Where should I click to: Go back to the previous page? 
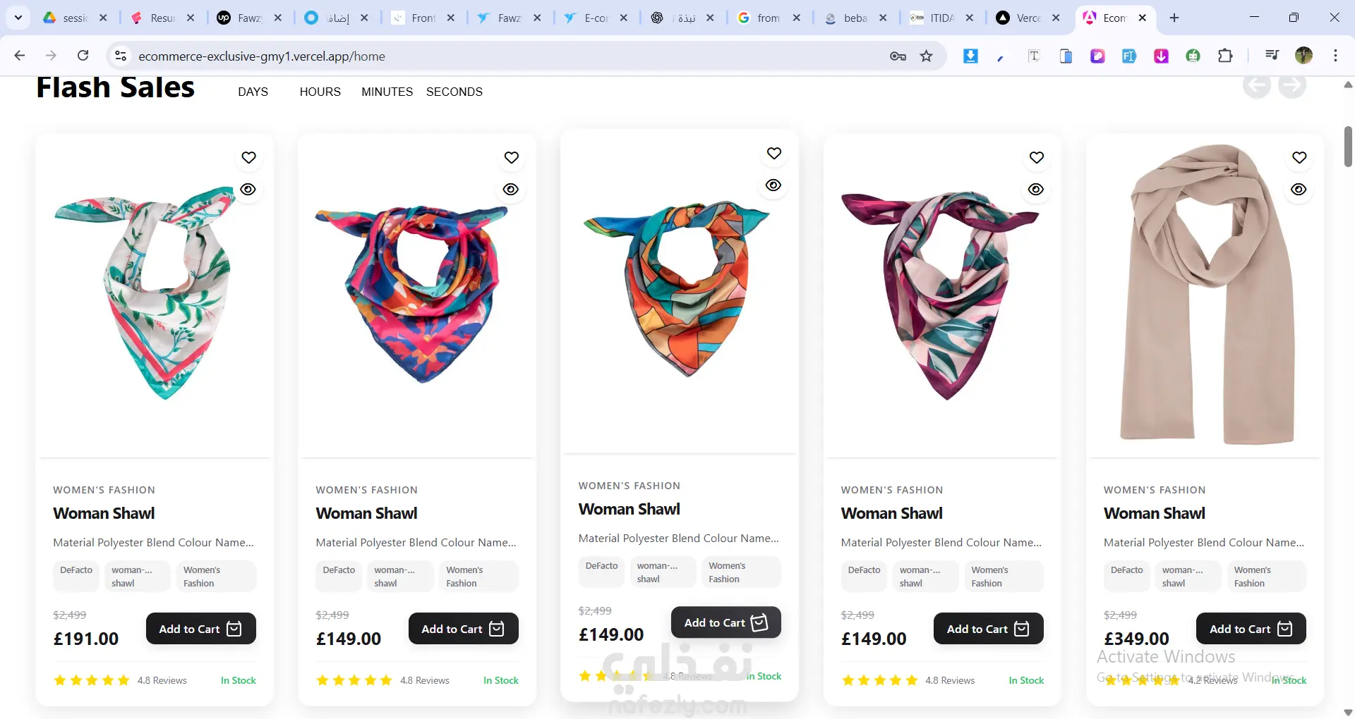click(20, 56)
